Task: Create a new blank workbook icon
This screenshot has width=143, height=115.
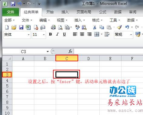Action: [x=7, y=27]
